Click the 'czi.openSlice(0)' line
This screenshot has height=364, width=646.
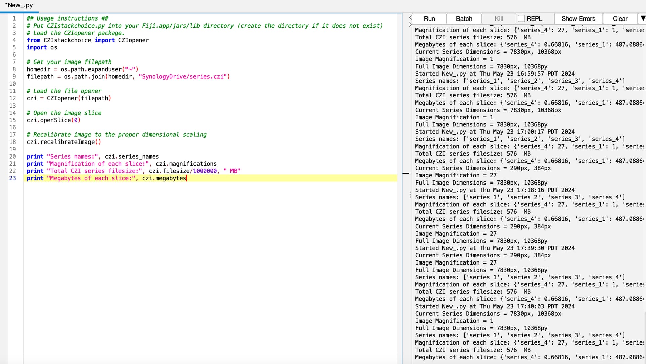(53, 120)
